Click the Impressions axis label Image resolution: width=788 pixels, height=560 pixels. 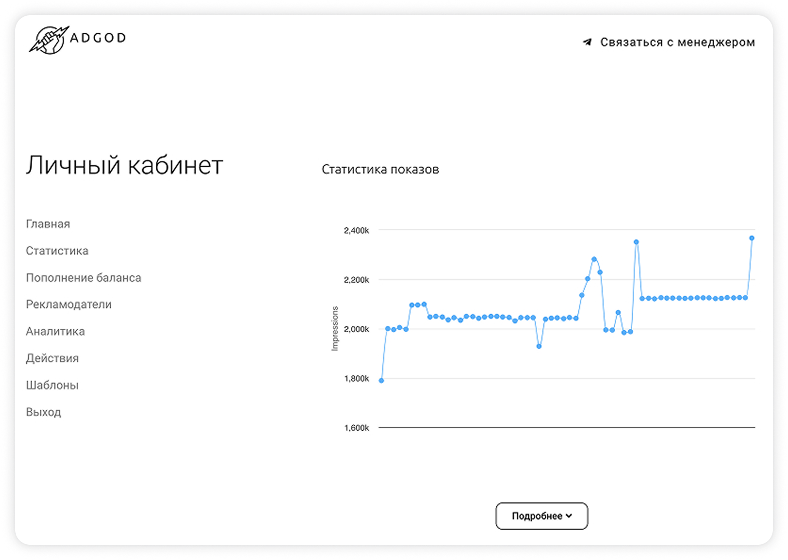click(335, 328)
